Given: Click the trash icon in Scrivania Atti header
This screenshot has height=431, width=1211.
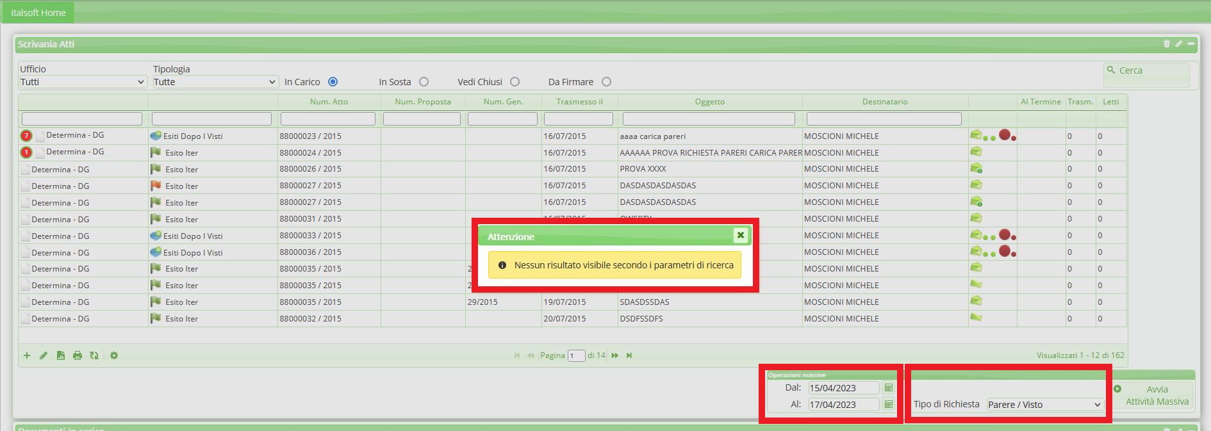Looking at the screenshot, I should pos(1166,44).
